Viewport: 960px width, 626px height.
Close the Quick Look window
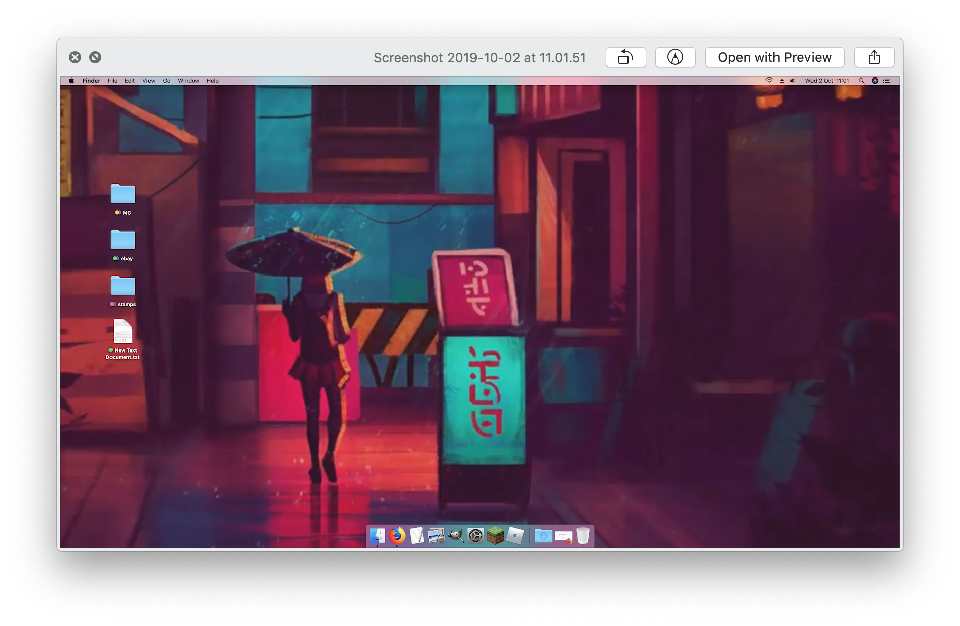pos(75,57)
